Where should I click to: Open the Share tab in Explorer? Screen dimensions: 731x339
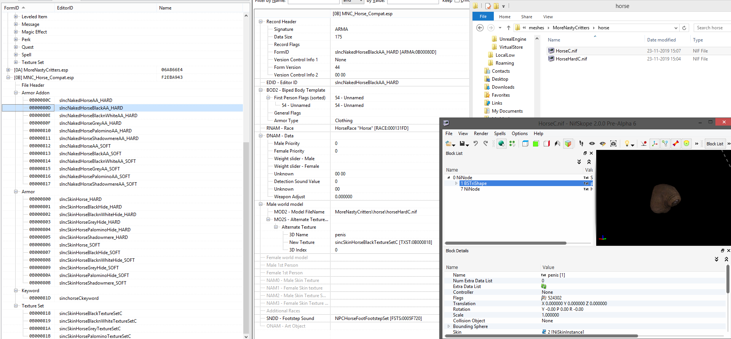tap(527, 17)
